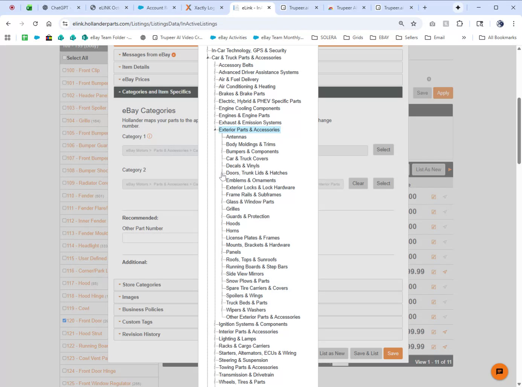Image resolution: width=522 pixels, height=387 pixels.
Task: Check the 119 - Cowl checkbox
Action: 64,308
